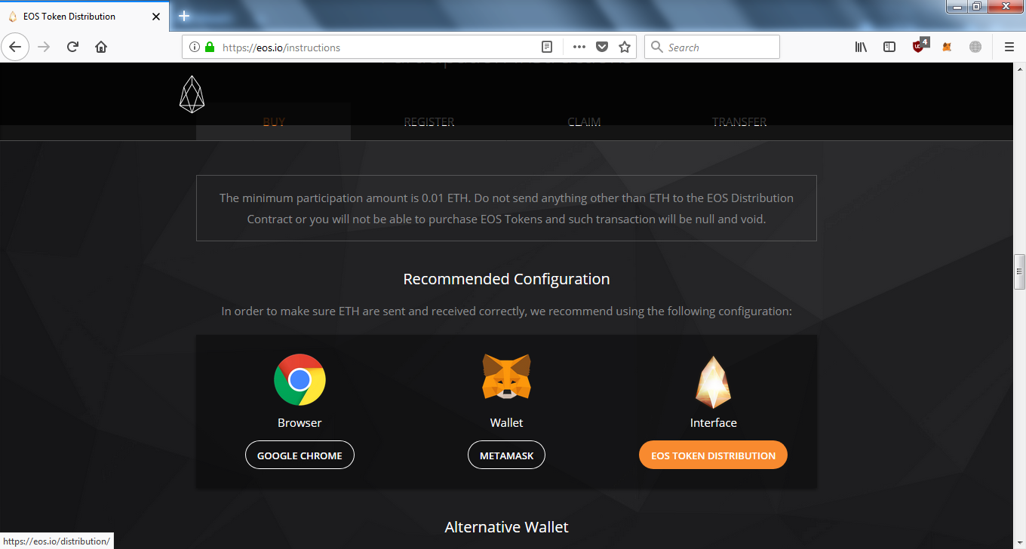Open a new browser tab
Screen dimensions: 1026x549
coord(184,16)
